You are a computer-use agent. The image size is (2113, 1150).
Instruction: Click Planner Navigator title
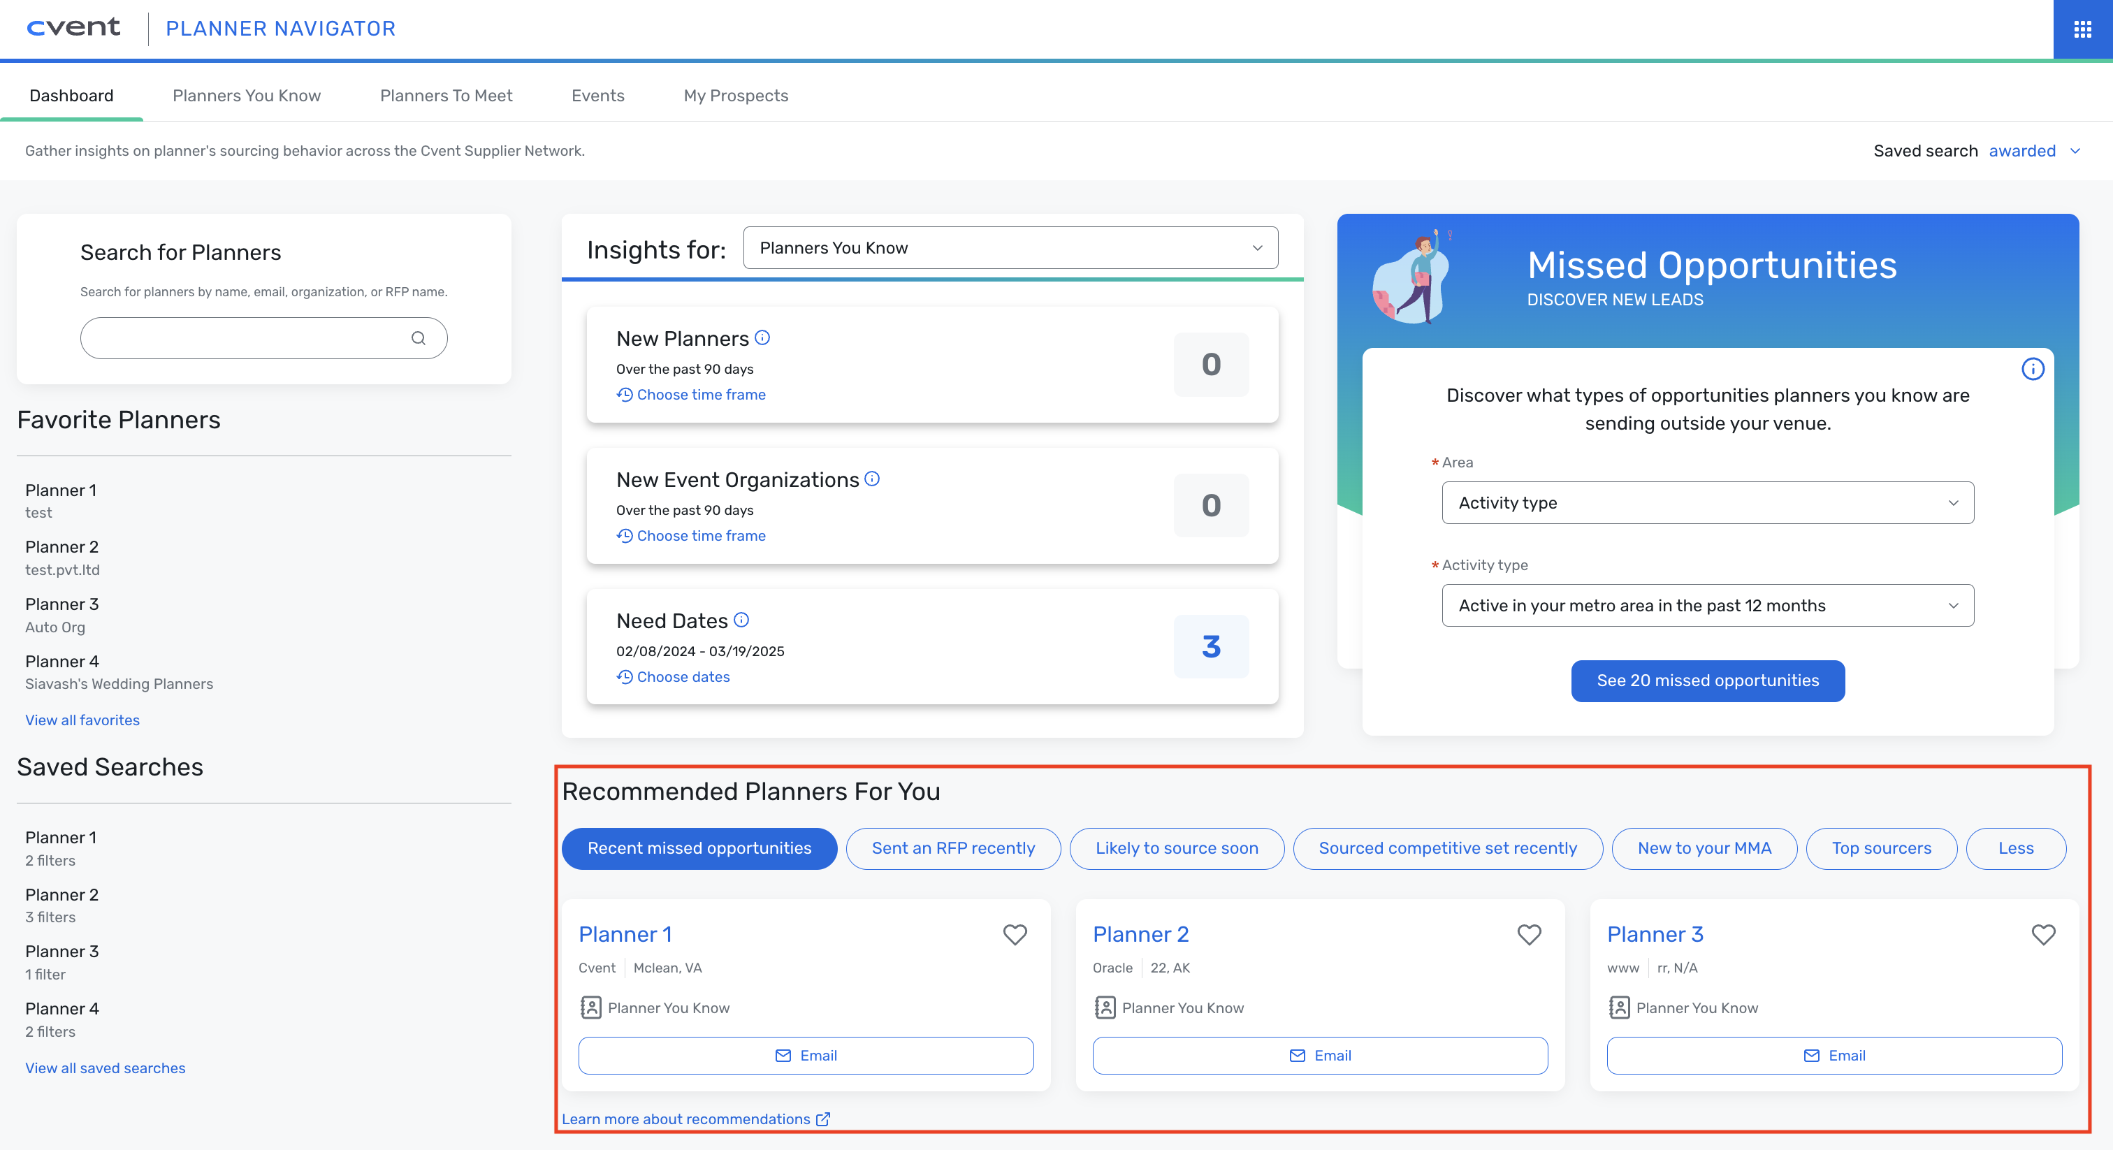(280, 29)
